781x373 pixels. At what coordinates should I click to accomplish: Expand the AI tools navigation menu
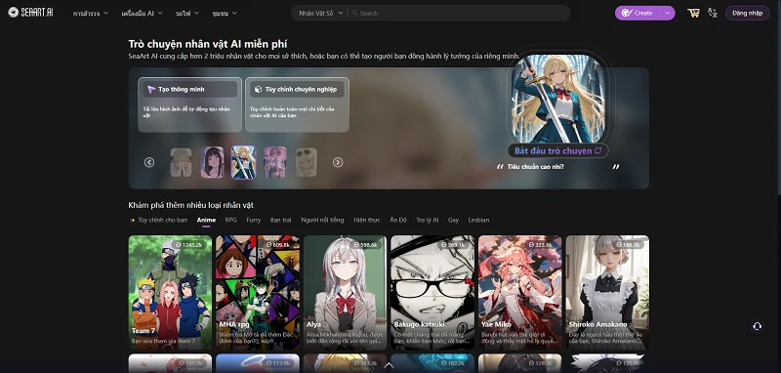coord(142,14)
